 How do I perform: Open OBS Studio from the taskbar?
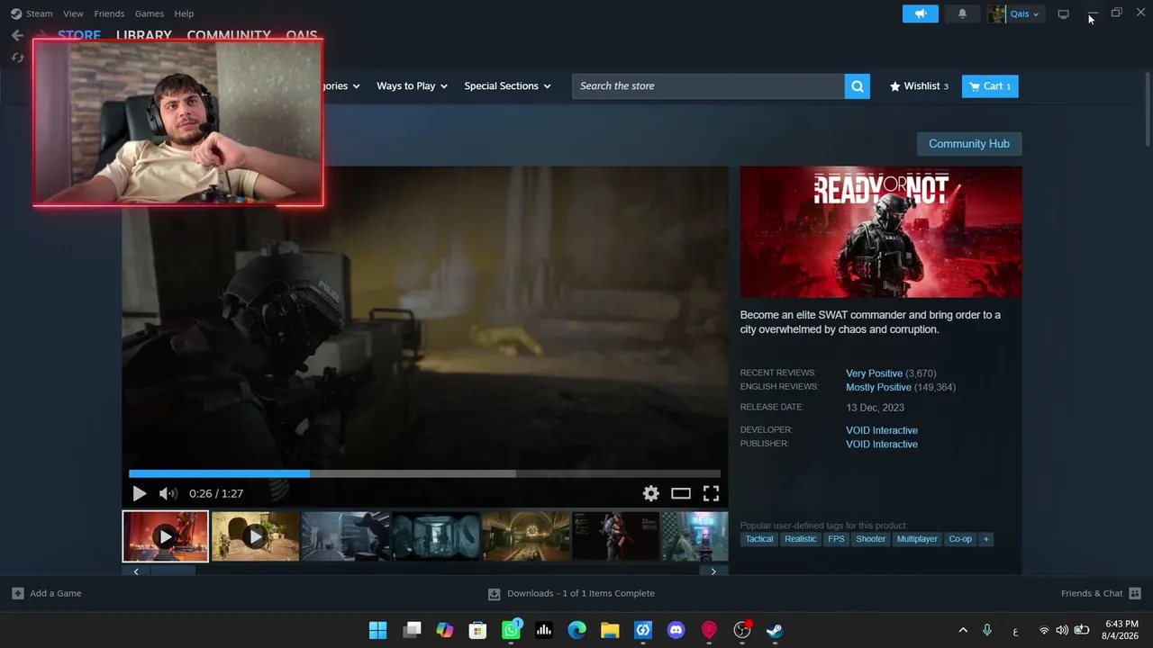(x=742, y=630)
